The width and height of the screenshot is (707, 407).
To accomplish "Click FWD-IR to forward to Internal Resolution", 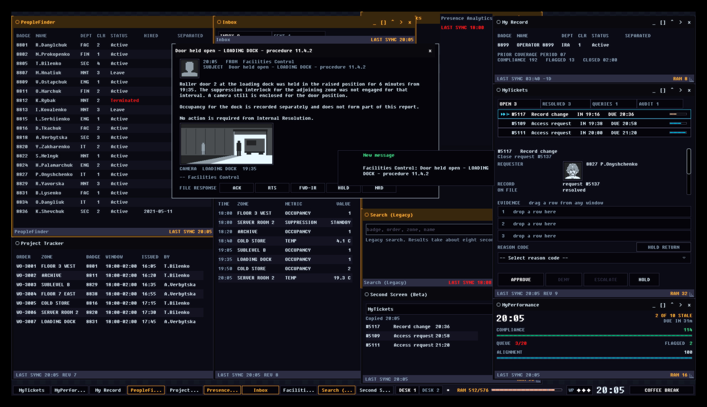I will tap(307, 188).
